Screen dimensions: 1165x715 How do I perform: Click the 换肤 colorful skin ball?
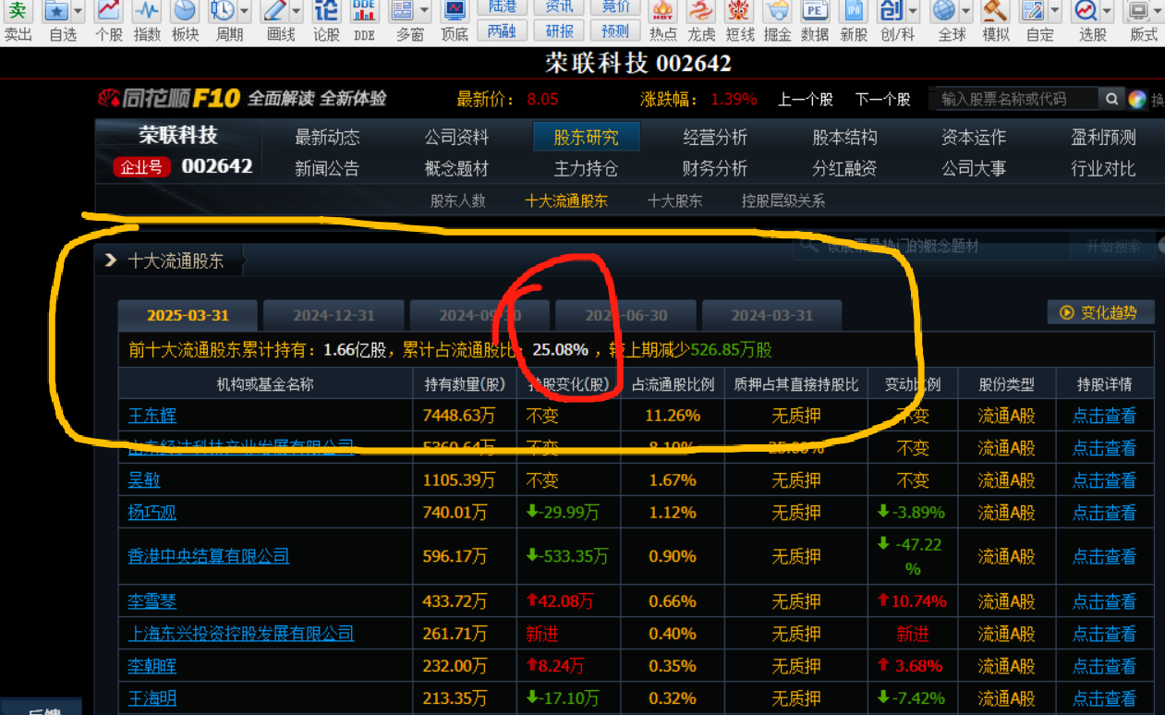tap(1136, 100)
